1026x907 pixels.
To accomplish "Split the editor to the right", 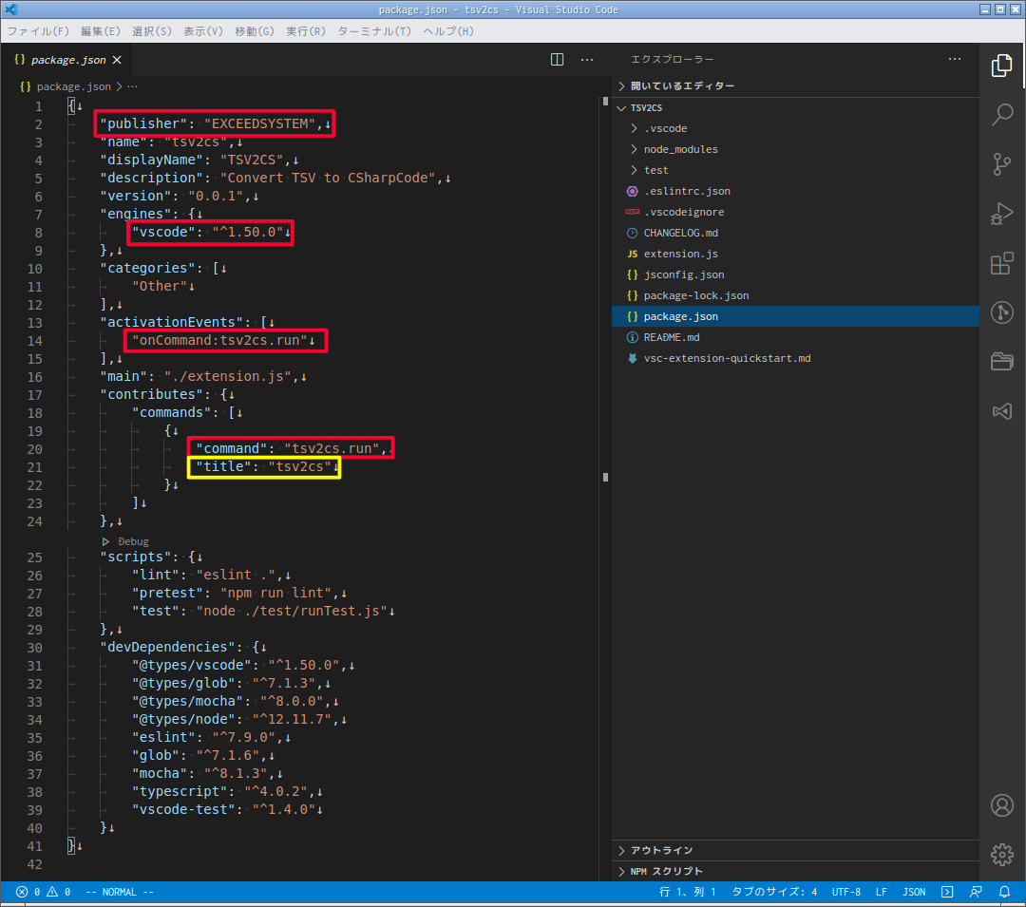I will click(557, 60).
